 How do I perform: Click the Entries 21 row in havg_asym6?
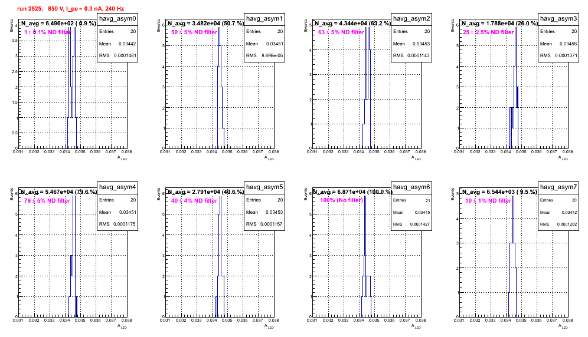(x=411, y=200)
